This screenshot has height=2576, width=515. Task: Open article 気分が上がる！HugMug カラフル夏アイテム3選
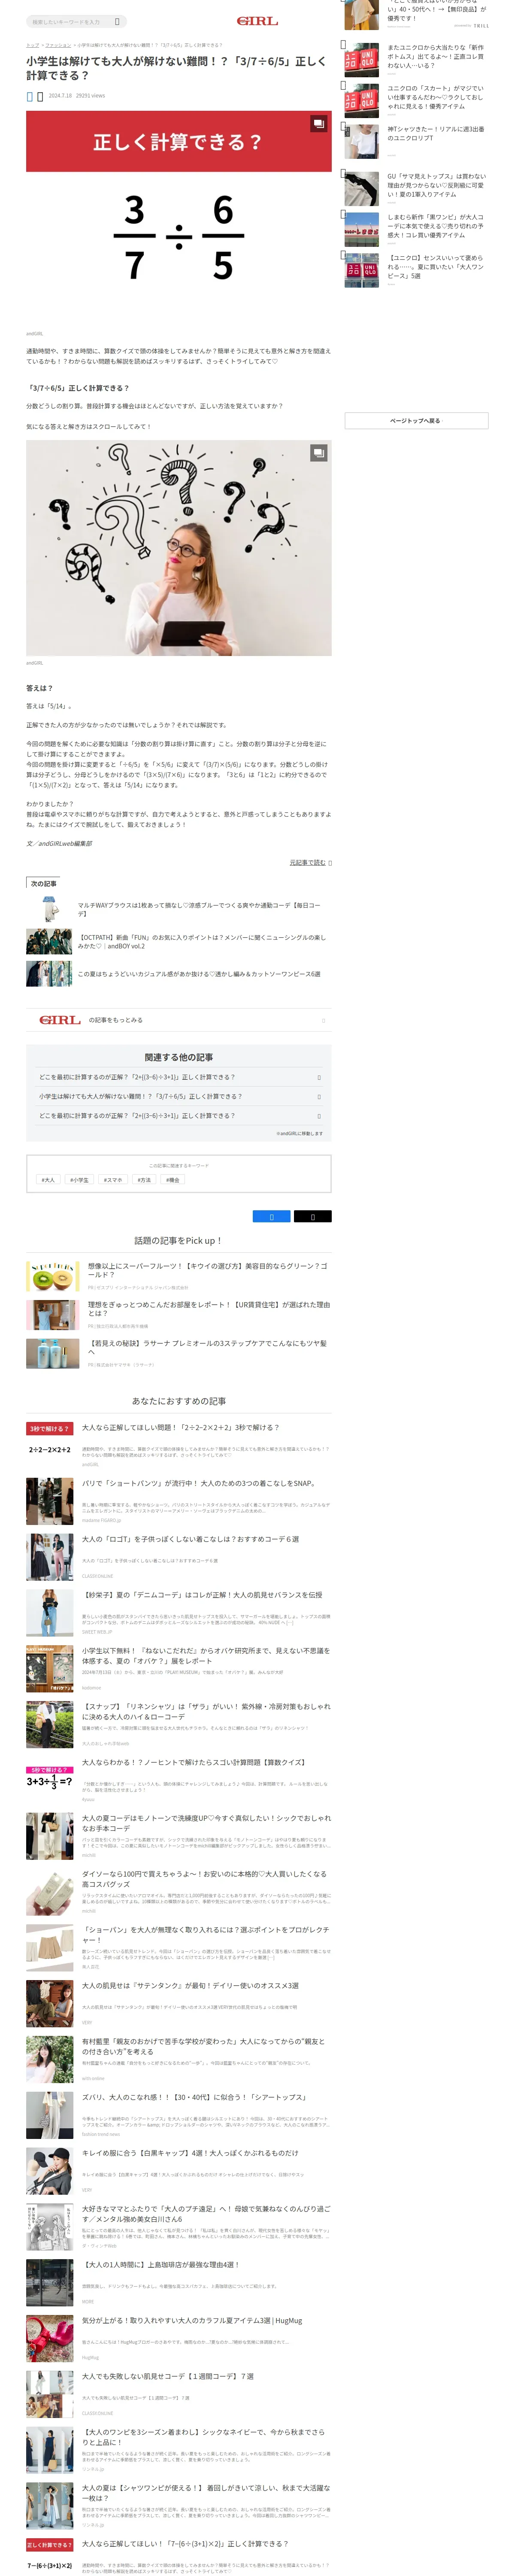[x=191, y=2321]
